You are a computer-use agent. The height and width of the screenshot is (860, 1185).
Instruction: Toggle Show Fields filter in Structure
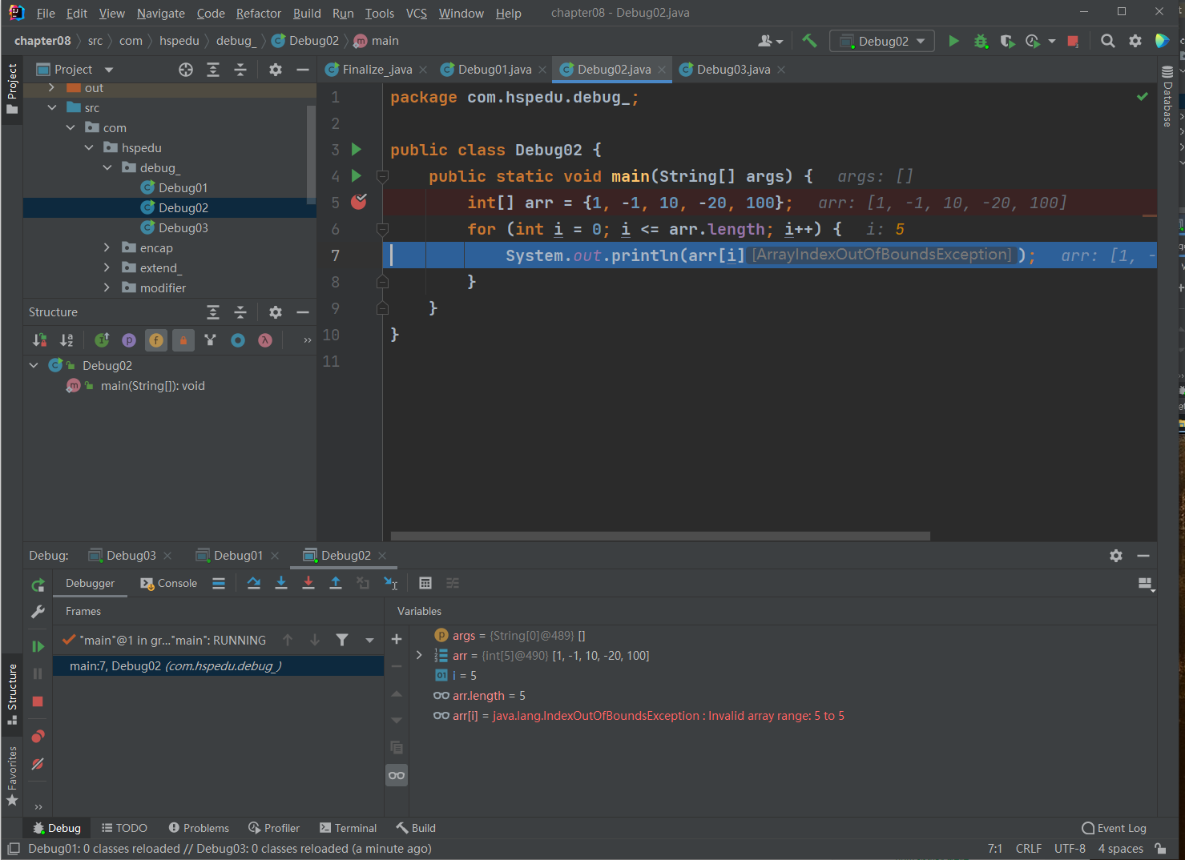click(x=156, y=340)
